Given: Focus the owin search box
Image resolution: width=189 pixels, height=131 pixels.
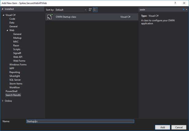Looking at the screenshot, I should tap(160, 10).
